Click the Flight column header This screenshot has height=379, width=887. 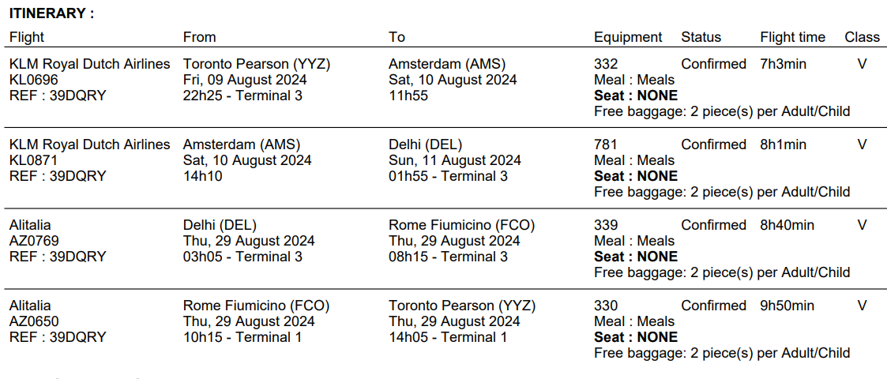(x=27, y=37)
